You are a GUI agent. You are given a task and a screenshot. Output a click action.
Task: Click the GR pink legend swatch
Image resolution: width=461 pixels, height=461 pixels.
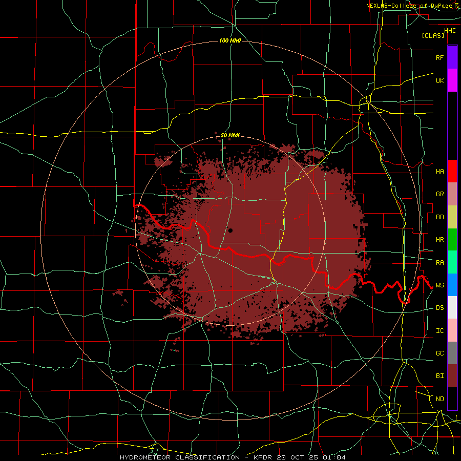[452, 194]
